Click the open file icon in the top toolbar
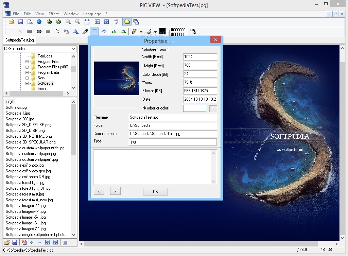 click(x=11, y=22)
